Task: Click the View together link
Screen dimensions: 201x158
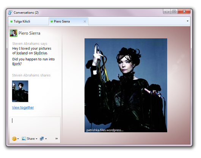Action: 23,108
